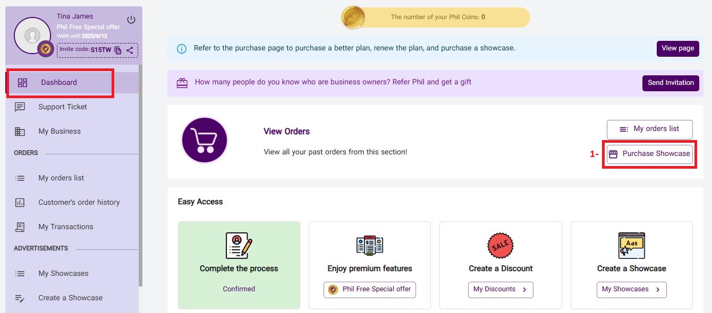Open My Discounts chevron button

pyautogui.click(x=501, y=290)
